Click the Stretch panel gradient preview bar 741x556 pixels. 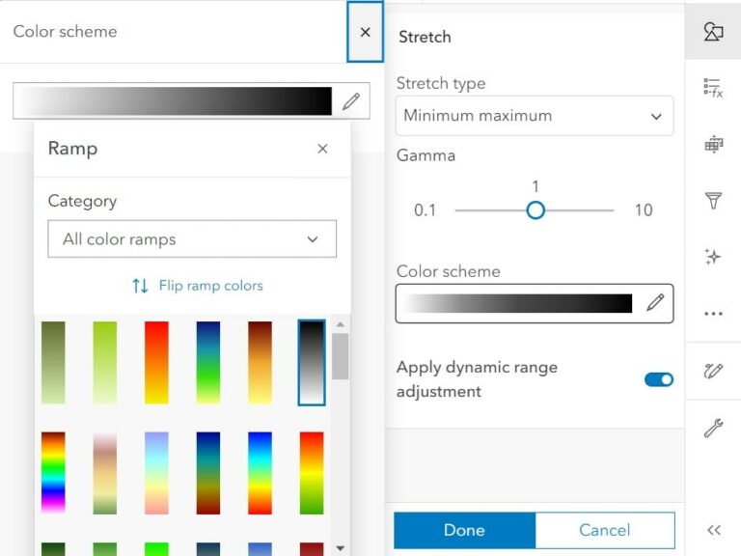tap(517, 303)
